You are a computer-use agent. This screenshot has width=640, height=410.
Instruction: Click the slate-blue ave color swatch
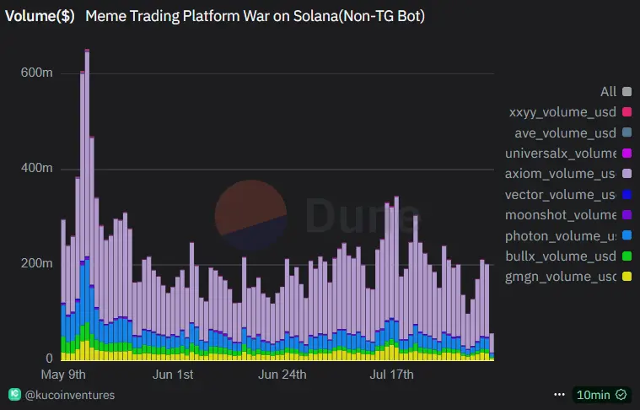click(x=627, y=132)
